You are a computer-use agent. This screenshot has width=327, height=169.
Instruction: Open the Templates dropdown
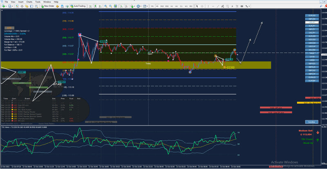[148, 6]
